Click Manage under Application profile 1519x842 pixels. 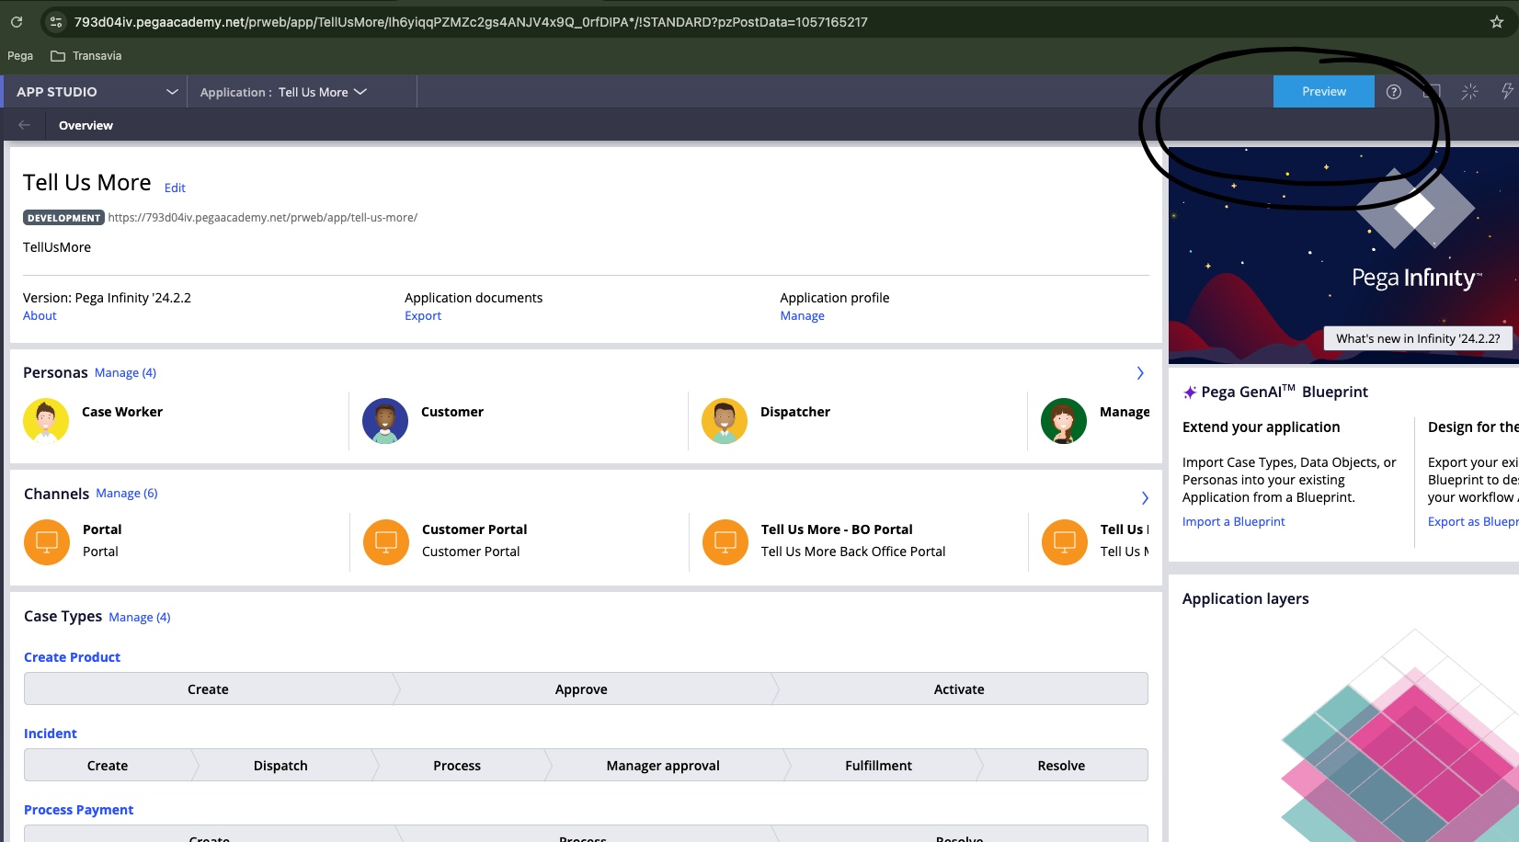tap(802, 315)
